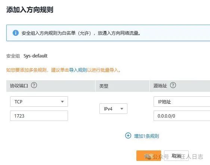Viewport: 210px width, 165px height.
Task: Click the 添加入方向规则 dialog title
Action: point(30,10)
